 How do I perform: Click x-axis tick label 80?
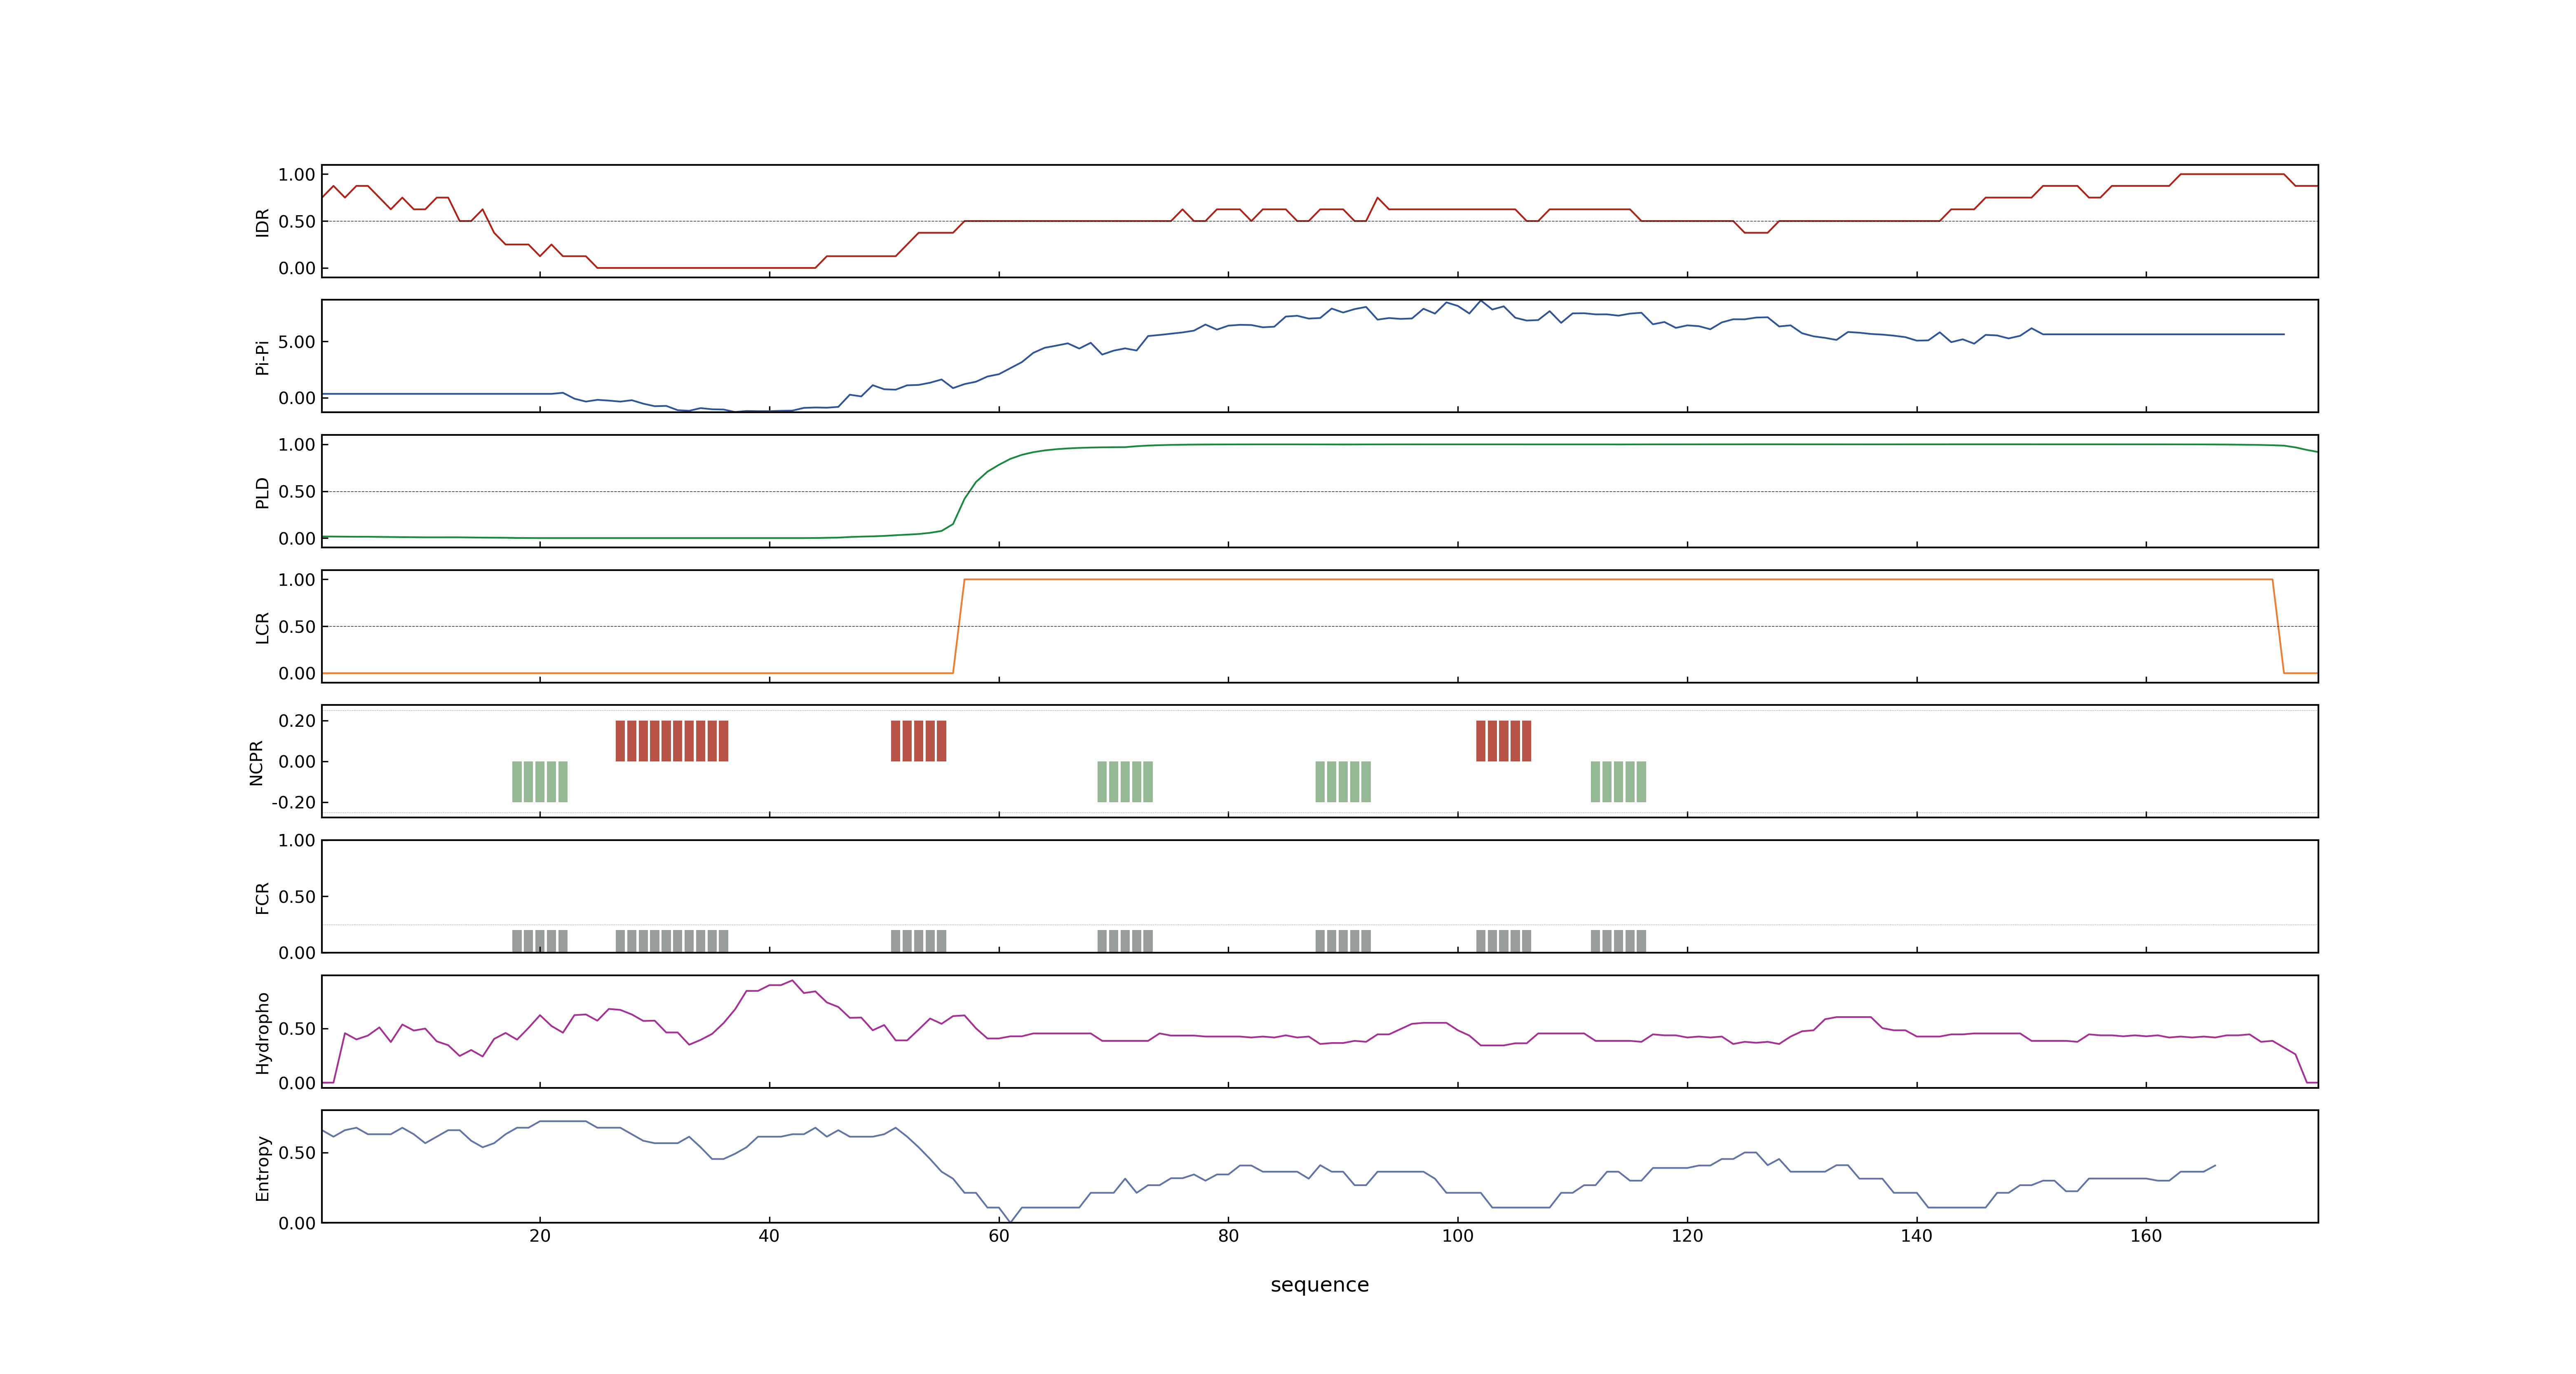(x=1228, y=1236)
